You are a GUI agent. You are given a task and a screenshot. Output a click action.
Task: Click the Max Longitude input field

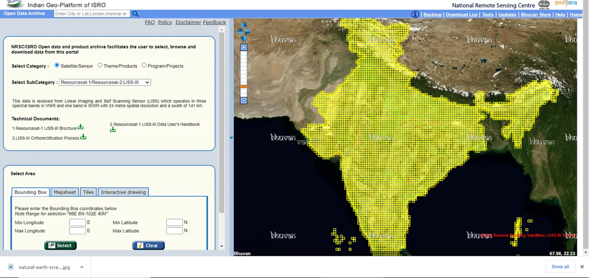click(x=77, y=231)
